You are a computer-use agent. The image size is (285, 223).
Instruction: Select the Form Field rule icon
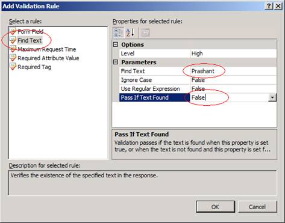click(x=13, y=31)
